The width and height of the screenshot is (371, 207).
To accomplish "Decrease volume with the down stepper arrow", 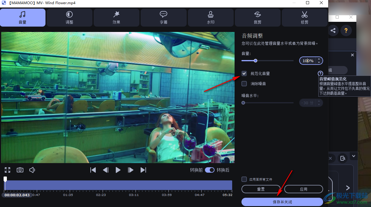I will [x=319, y=62].
